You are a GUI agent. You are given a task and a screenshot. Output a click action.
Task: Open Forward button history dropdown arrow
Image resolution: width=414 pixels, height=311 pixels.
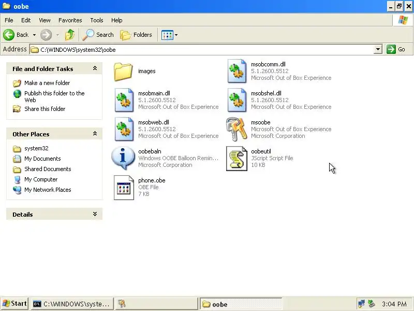57,35
